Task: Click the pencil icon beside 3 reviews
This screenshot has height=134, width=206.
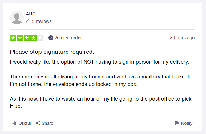Action: pyautogui.click(x=28, y=21)
